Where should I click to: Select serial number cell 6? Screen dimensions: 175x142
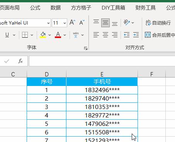(x=46, y=132)
